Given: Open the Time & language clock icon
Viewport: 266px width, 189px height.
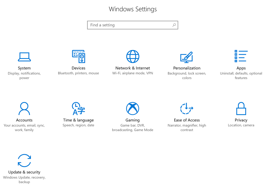Looking at the screenshot, I should coord(78,109).
